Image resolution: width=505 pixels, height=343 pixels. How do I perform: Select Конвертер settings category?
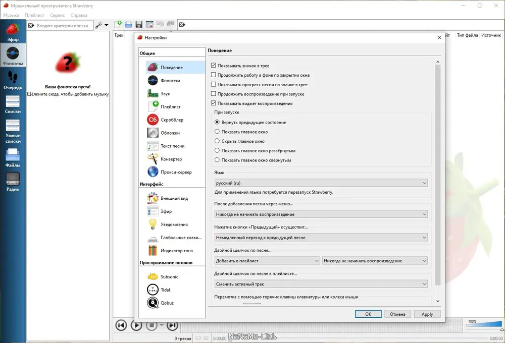175,159
